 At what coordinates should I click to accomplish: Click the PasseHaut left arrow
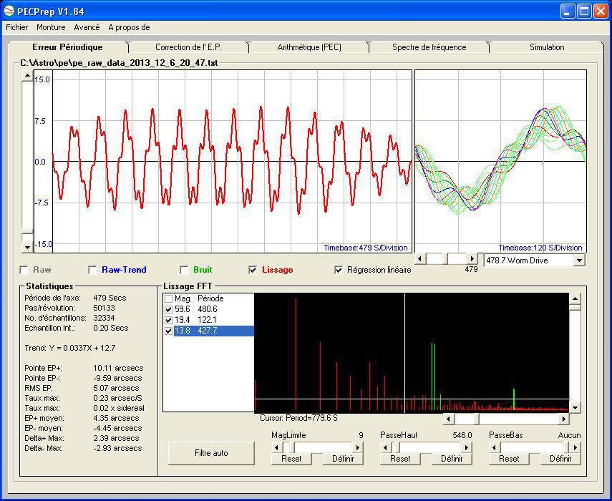[x=386, y=447]
